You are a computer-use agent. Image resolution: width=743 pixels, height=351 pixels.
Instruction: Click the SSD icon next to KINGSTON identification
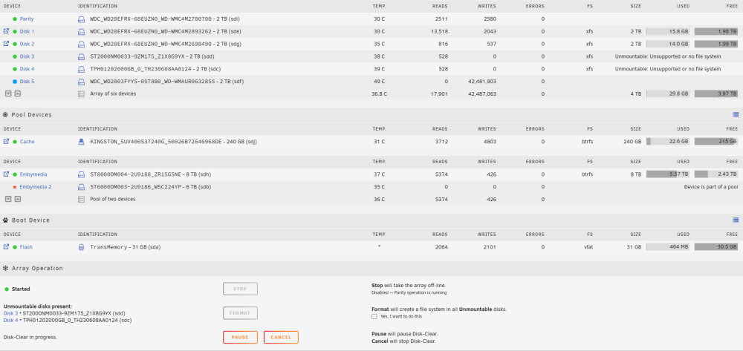click(x=81, y=142)
